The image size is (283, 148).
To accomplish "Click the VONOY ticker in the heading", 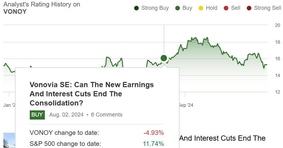I will [15, 12].
